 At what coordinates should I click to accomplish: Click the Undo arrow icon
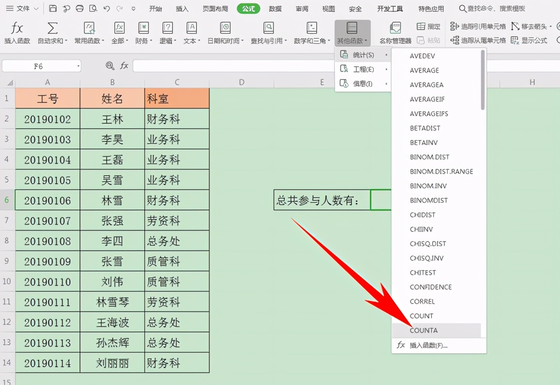[107, 8]
